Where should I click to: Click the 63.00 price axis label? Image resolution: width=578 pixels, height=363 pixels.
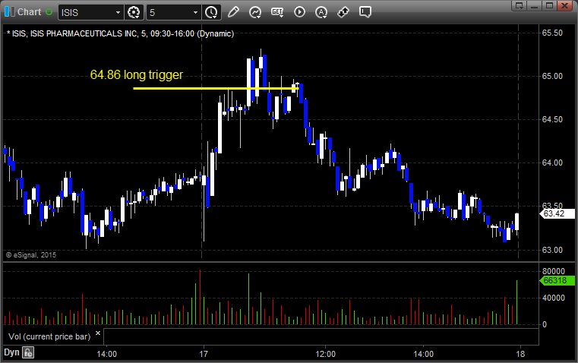coord(552,251)
